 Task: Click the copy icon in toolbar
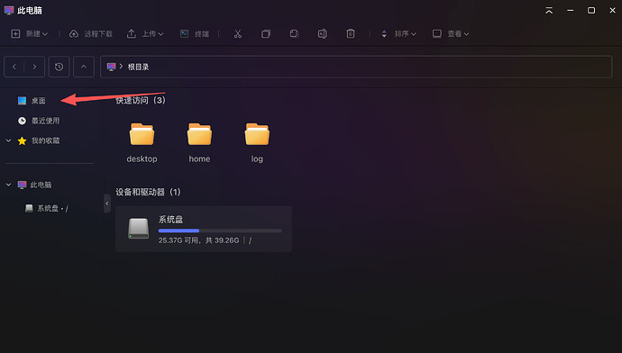[x=266, y=34]
